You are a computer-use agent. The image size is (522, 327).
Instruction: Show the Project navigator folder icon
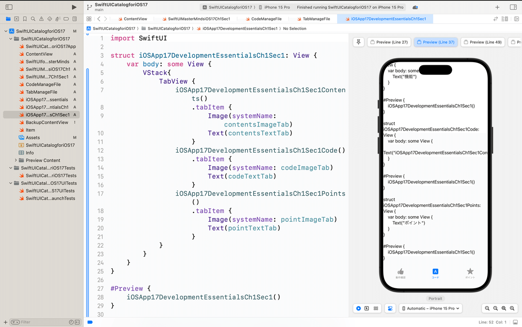8,19
